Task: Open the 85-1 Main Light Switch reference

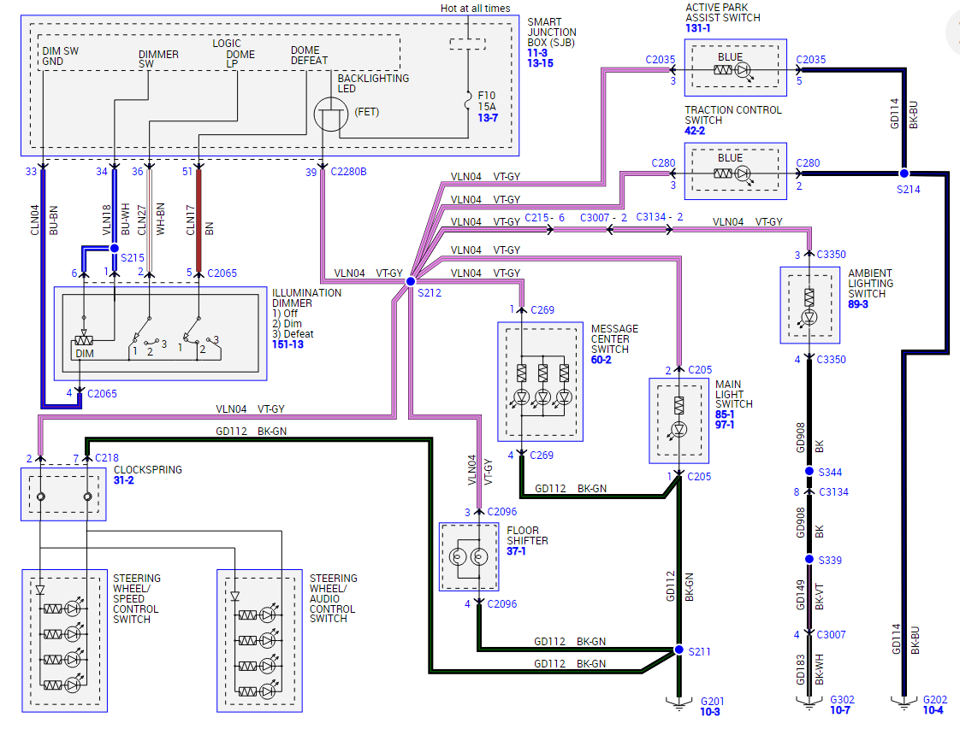Action: pos(725,414)
